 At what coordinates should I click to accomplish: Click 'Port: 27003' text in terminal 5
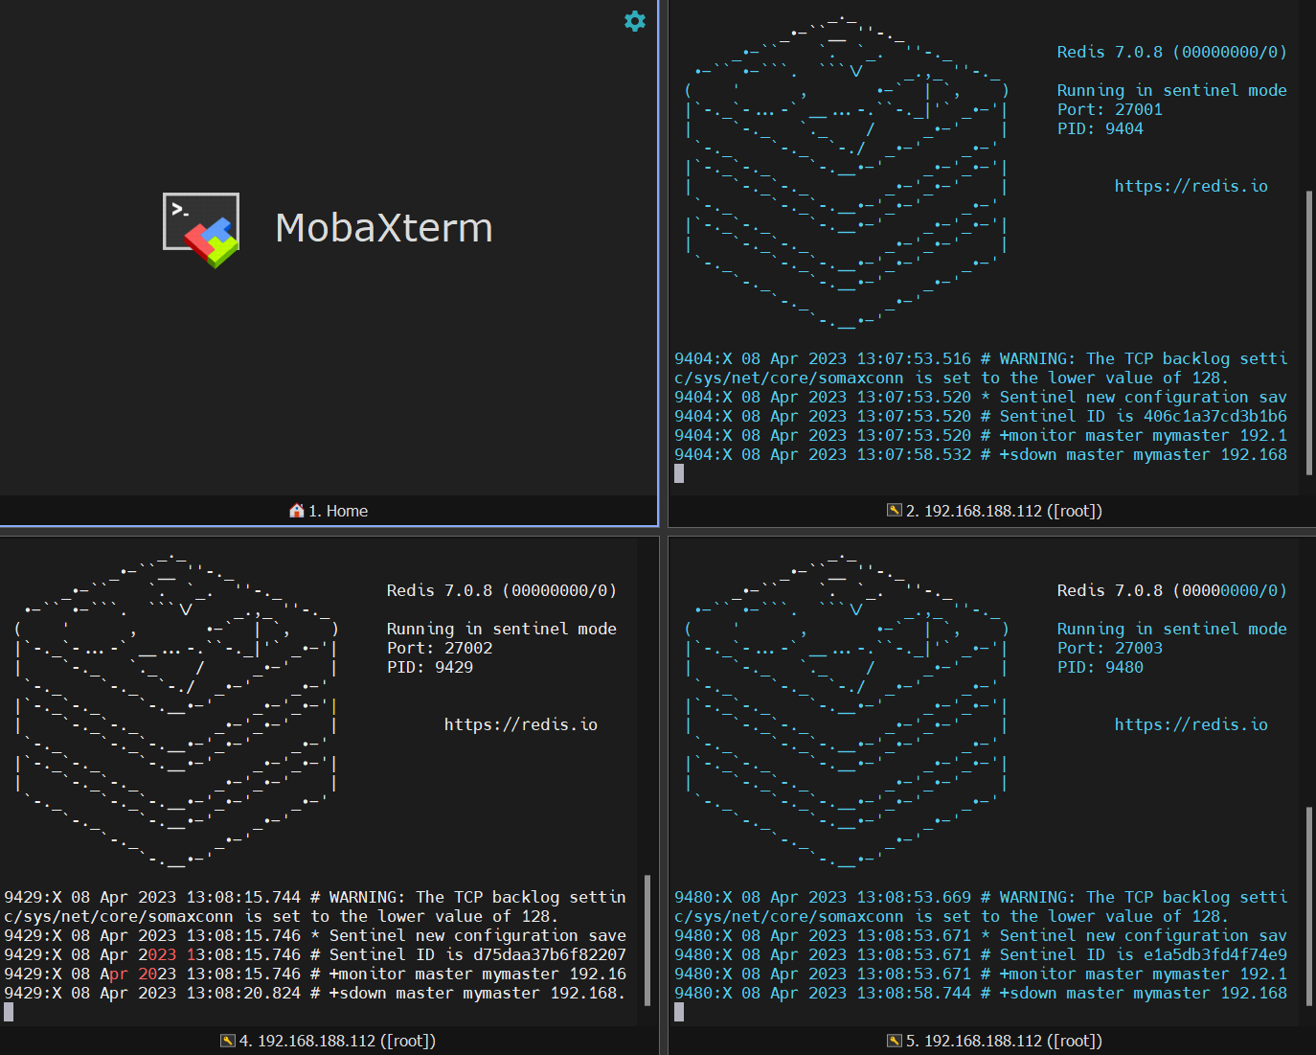(x=1109, y=648)
